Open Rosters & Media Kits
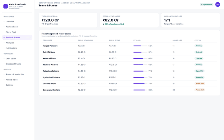The width and height of the screenshot is (224, 140). [17, 74]
